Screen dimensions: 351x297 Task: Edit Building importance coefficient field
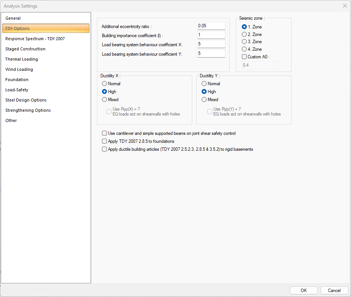coord(211,35)
